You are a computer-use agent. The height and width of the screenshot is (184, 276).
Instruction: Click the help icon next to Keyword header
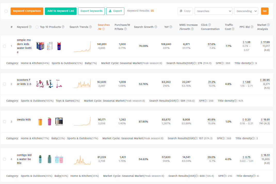(30, 27)
